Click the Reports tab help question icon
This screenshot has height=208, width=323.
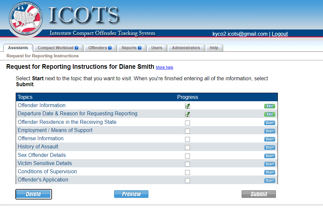tap(140, 48)
